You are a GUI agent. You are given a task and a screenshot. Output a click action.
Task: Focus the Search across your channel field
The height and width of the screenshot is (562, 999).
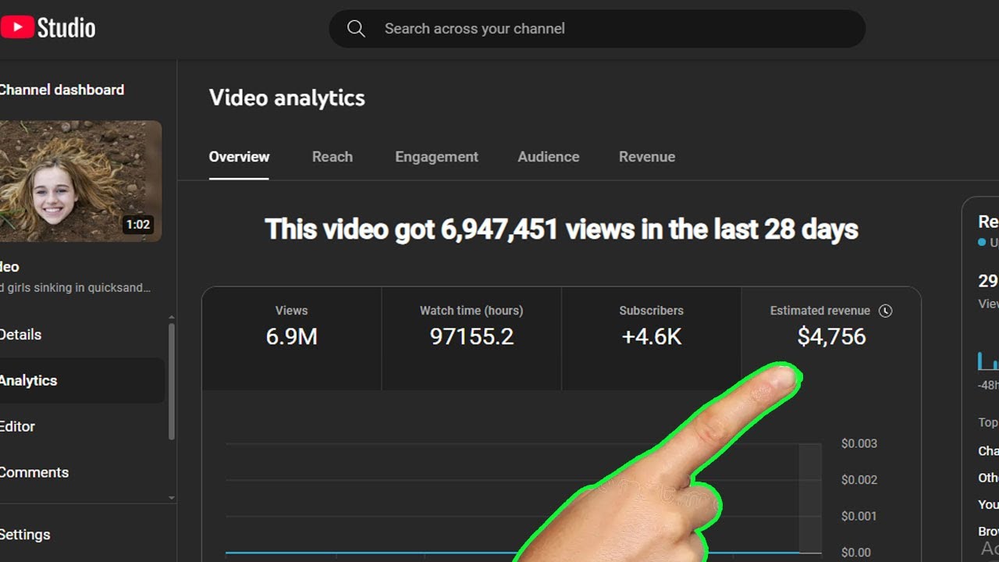click(x=597, y=29)
